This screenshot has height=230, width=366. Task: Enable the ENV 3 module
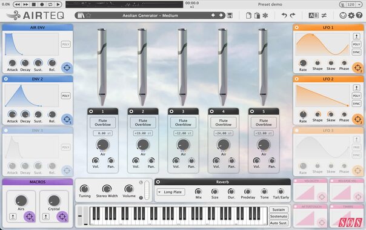6,130
